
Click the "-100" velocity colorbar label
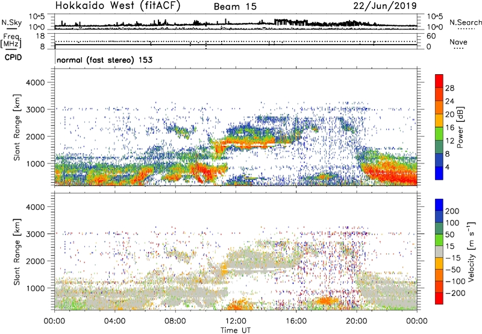[x=455, y=282]
